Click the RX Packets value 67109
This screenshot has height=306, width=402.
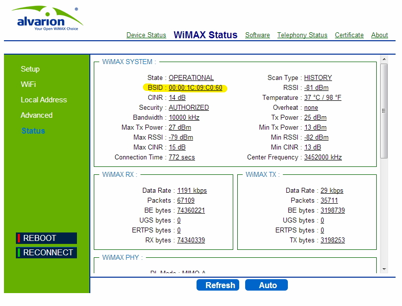pos(186,200)
